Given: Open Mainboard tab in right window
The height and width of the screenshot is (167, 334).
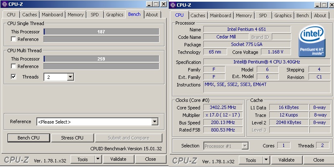Looking at the screenshot, I should 221,15.
